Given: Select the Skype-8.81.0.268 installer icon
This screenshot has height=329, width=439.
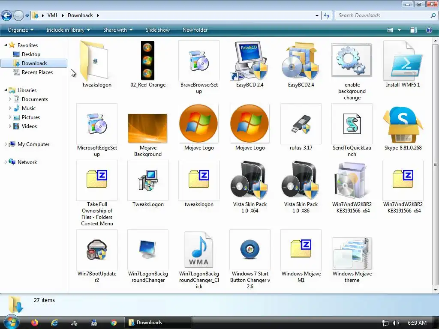Looking at the screenshot, I should pos(403,124).
